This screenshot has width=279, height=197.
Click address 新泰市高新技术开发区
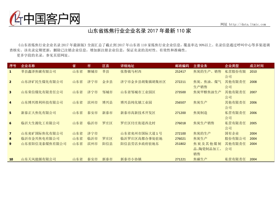pos(138,113)
